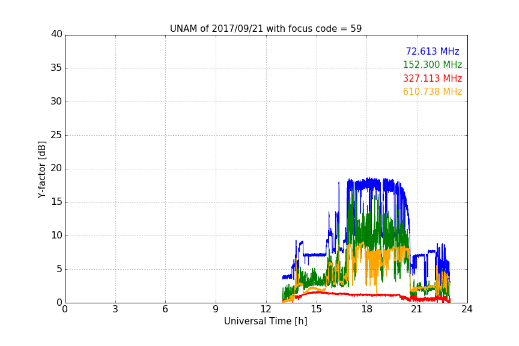This screenshot has width=519, height=346.
Task: Click the x-axis tick label '24'
Action: (x=467, y=309)
